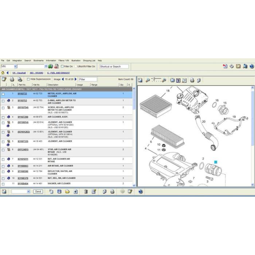Click the green vehicle search icon
255x255 pixels.
pos(51,66)
